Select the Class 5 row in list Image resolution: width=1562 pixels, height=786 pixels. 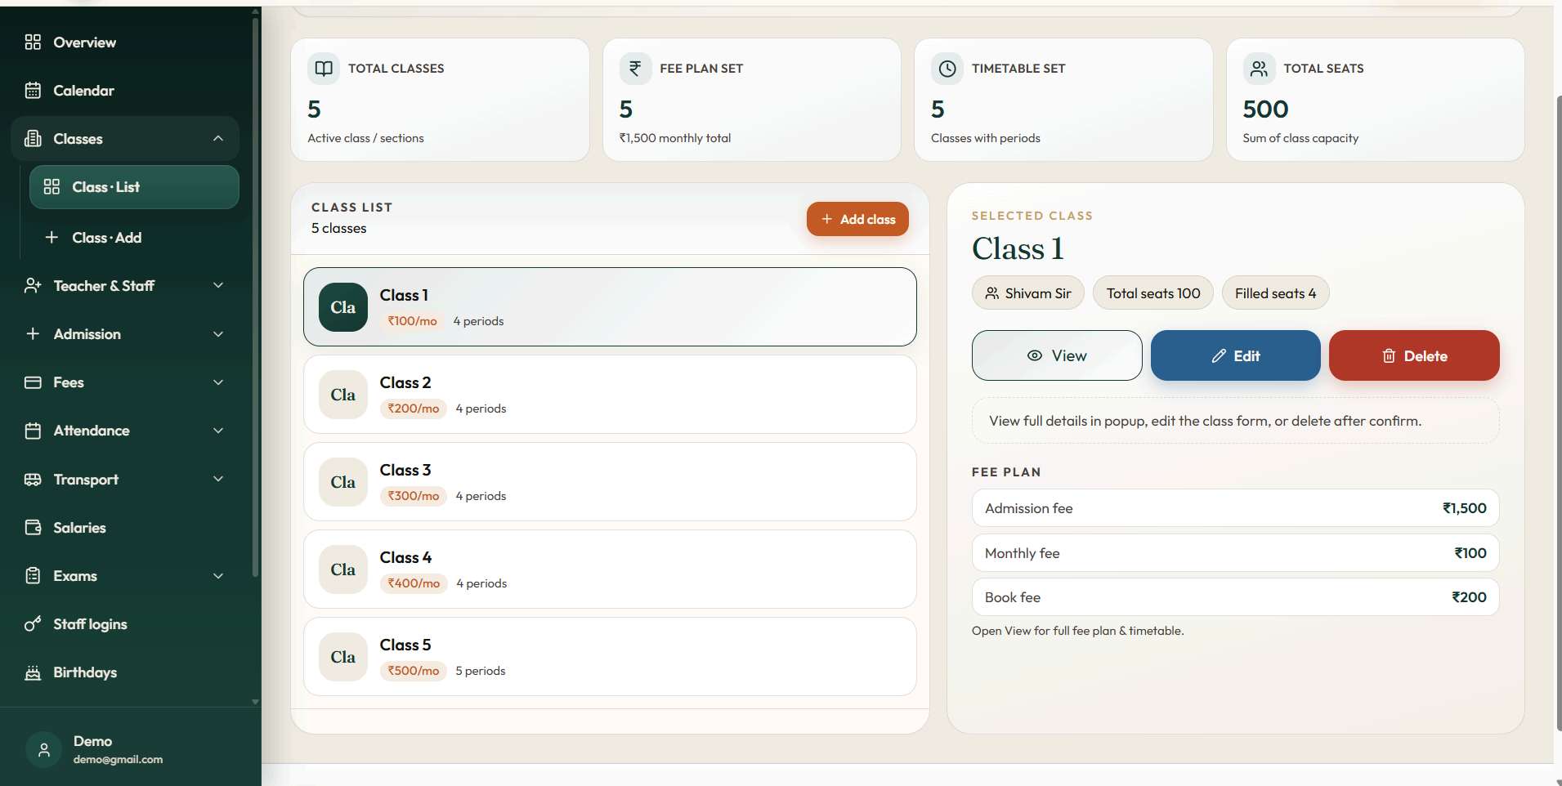click(x=610, y=656)
